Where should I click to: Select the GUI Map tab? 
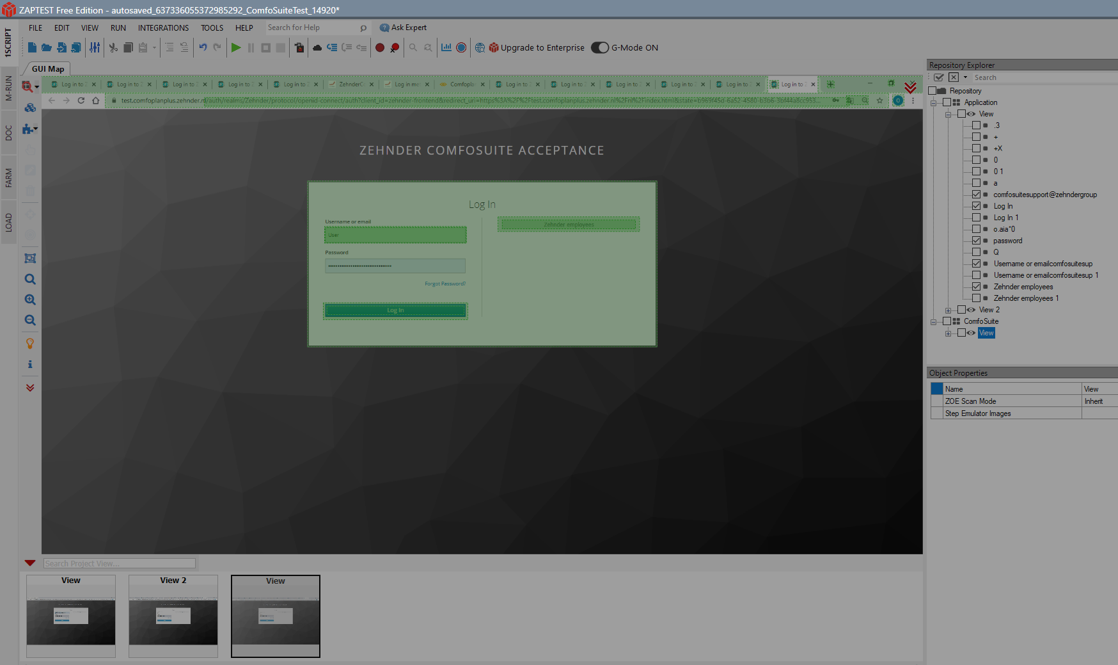click(48, 68)
